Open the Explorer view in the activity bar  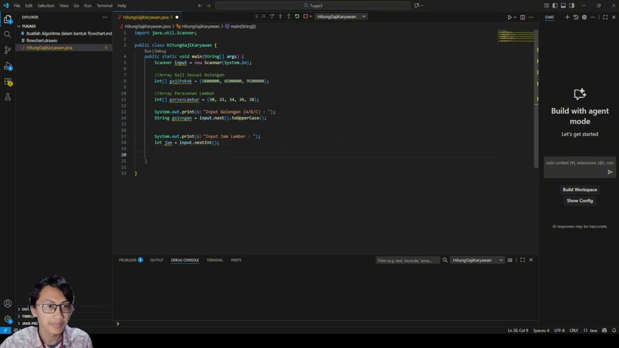tap(8, 19)
